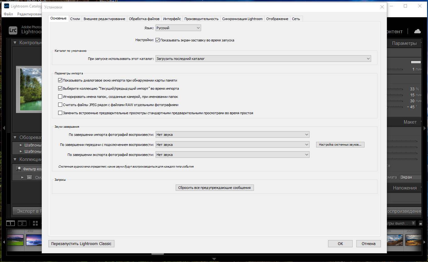Screen dimensions: 428x262
Task: Switch to grid view using the grid icon
Action: pyautogui.click(x=35, y=223)
